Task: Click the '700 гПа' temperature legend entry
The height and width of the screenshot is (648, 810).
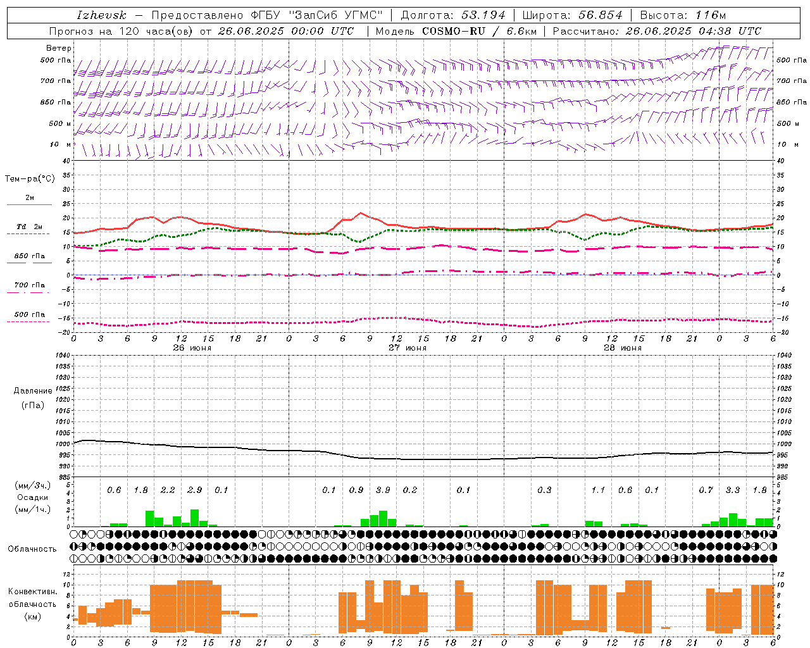Action: click(29, 285)
